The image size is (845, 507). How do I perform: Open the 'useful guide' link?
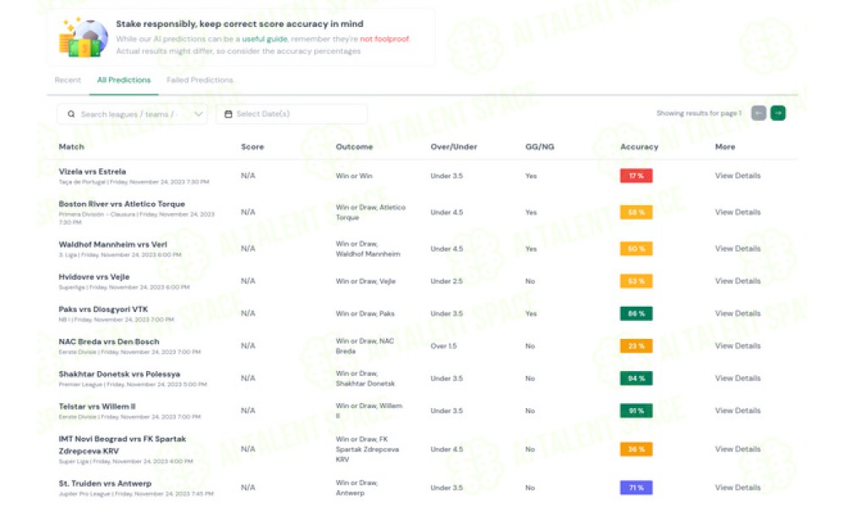(264, 39)
